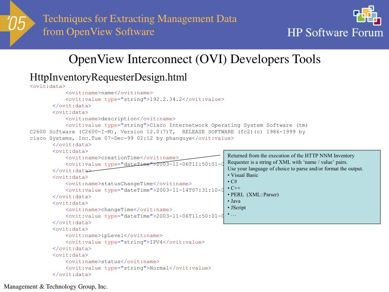Click the "HttpInventoryRequesterDesign.html" heading

[x=108, y=77]
